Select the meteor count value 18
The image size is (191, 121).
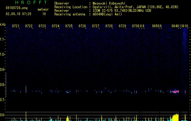tap(44, 14)
